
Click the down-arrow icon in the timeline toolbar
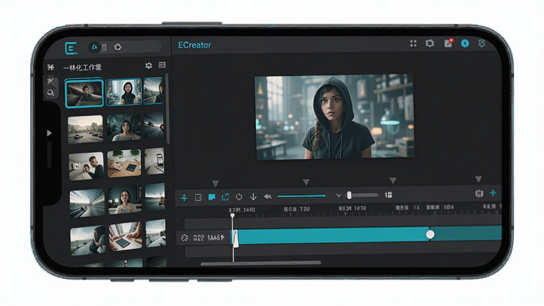tap(253, 197)
